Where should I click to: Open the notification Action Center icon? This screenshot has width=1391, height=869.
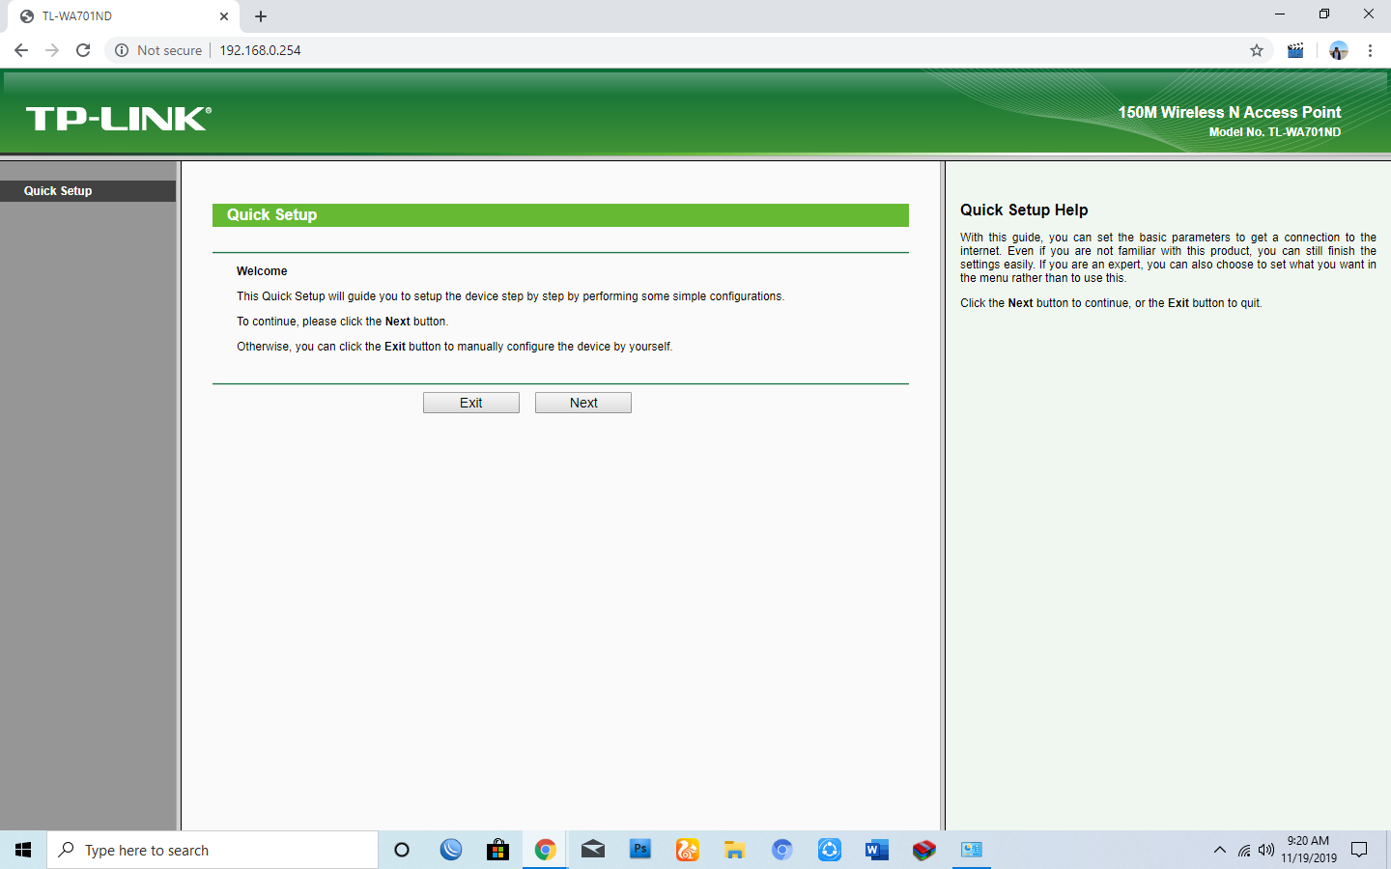[1359, 850]
